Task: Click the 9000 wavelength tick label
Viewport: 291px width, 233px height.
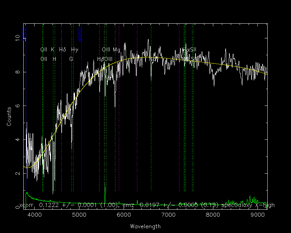Action: pos(257,215)
